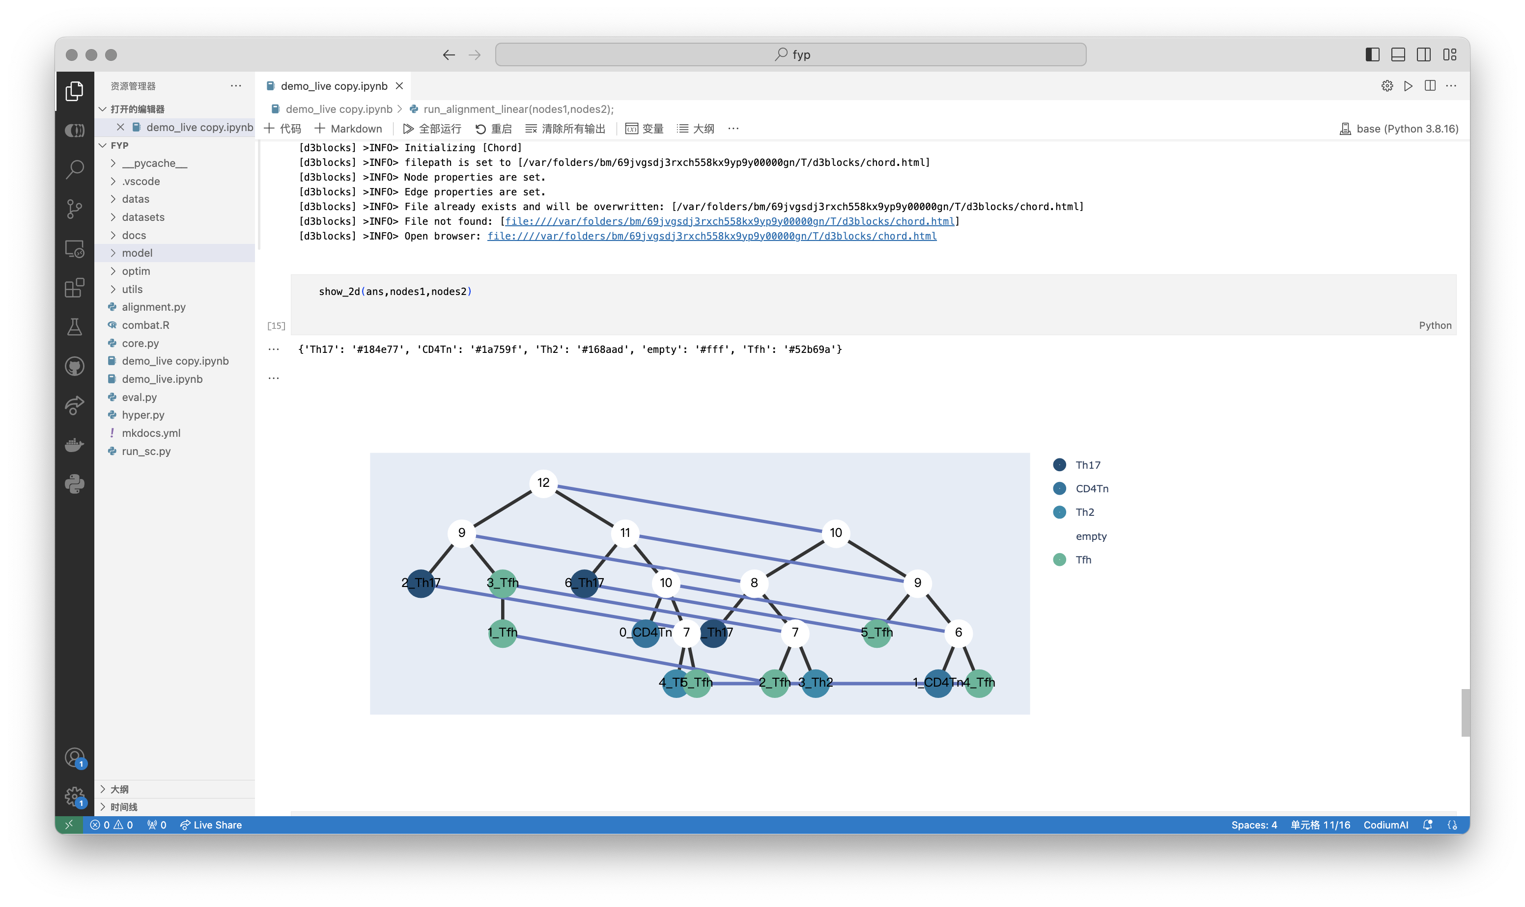This screenshot has height=907, width=1525.
Task: Toggle the secondary side bar
Action: (x=1423, y=54)
